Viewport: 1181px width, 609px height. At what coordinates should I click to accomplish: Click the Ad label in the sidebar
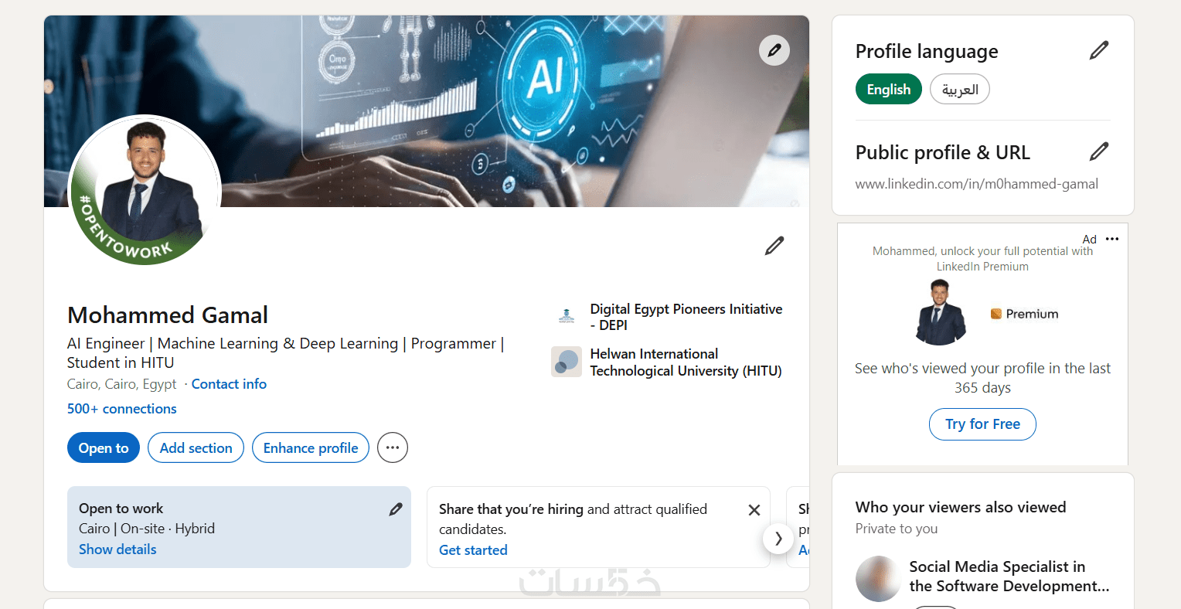(x=1089, y=240)
